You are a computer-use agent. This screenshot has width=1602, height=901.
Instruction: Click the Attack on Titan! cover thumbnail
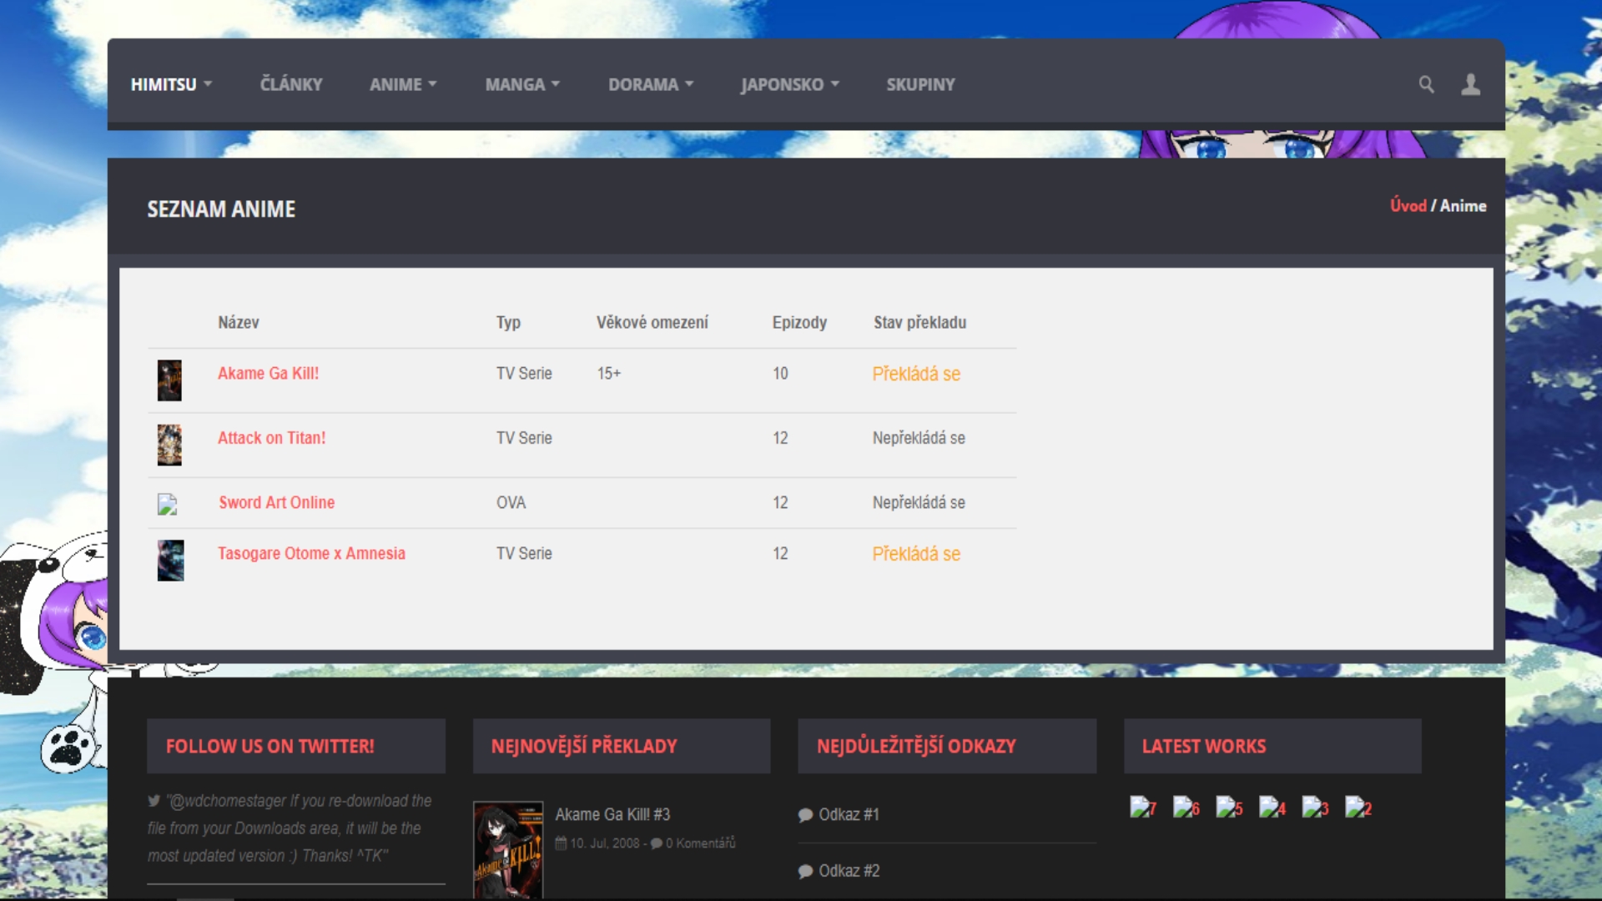(169, 445)
